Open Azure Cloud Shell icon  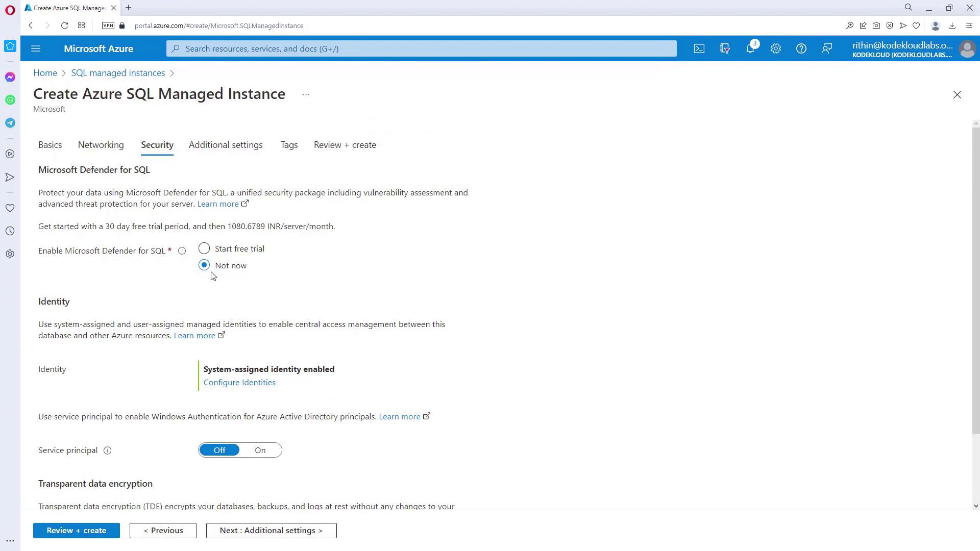pos(699,48)
